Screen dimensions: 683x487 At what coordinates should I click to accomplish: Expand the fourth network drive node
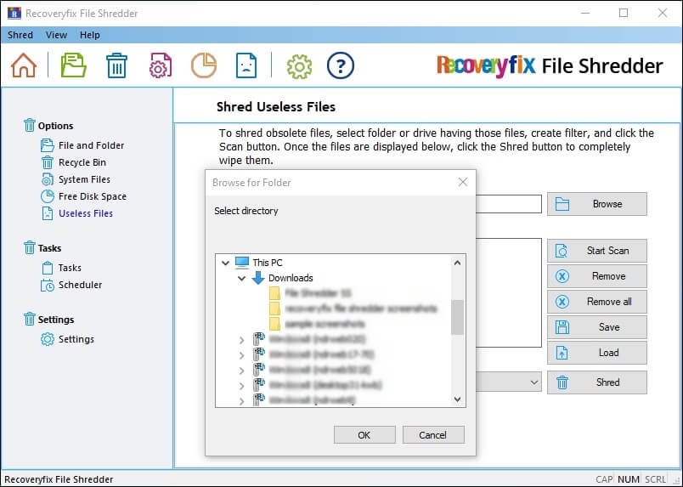point(241,386)
